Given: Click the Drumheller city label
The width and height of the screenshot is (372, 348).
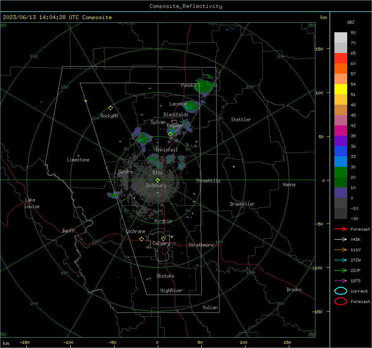Looking at the screenshot, I should (242, 204).
